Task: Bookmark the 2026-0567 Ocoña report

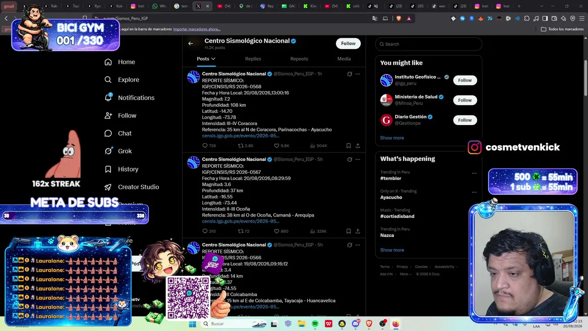Action: [349, 231]
